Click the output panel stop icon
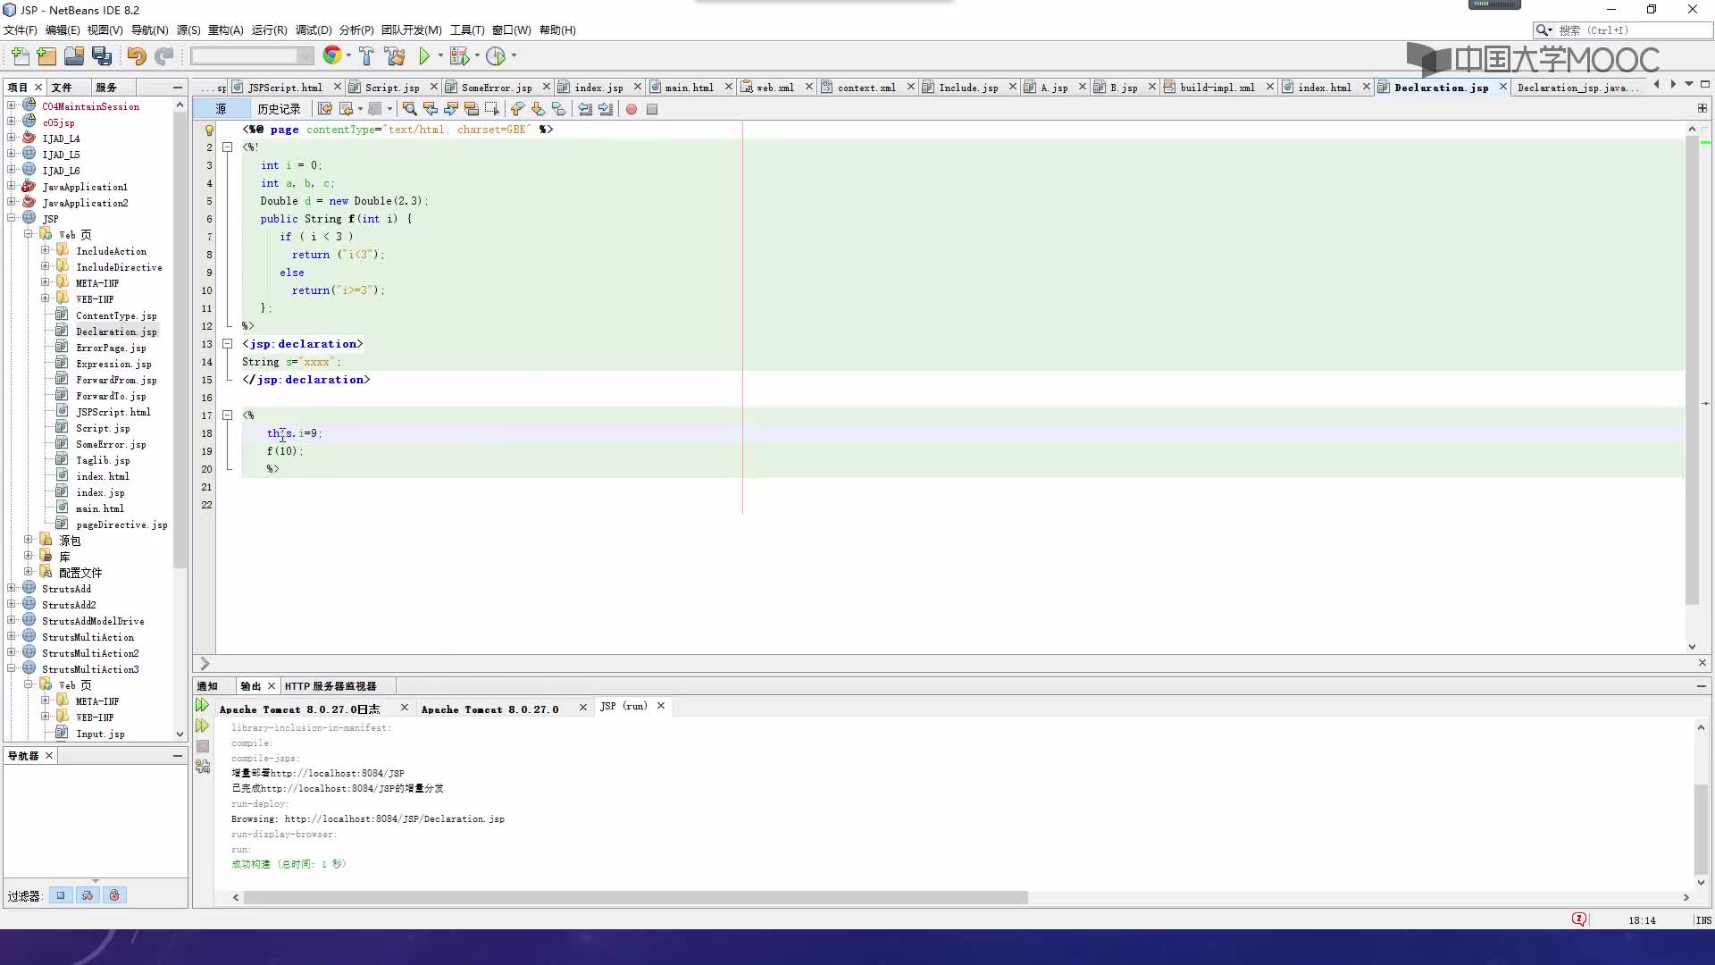Screen dimensions: 1715x965 (203, 746)
